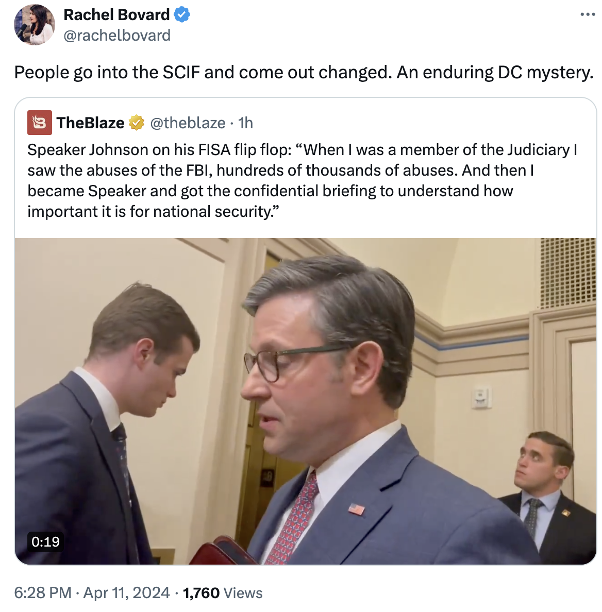This screenshot has width=602, height=612.
Task: Open the Rachel Bovard display name
Action: tap(116, 15)
